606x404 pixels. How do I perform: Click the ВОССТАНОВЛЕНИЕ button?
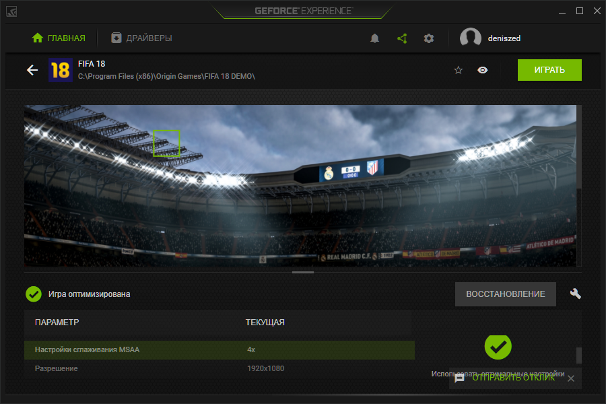505,294
